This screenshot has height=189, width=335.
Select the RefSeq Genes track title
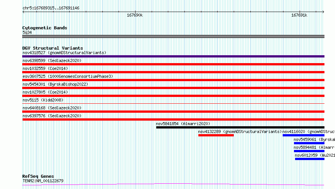(x=38, y=176)
